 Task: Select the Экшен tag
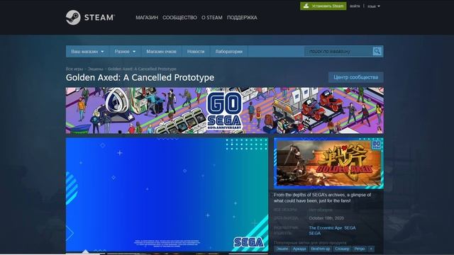click(x=282, y=249)
